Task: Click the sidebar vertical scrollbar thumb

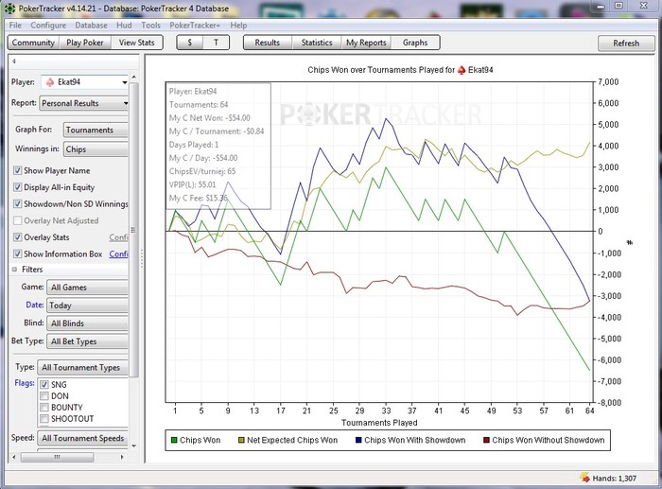Action: tap(134, 230)
